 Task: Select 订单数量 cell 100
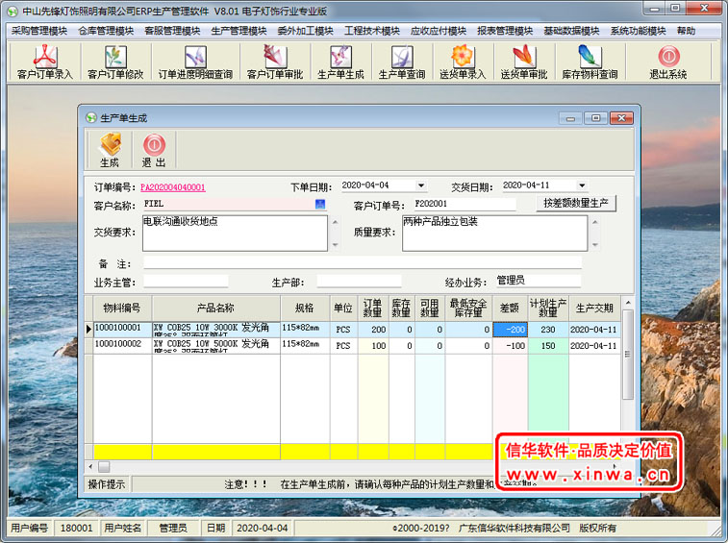point(373,346)
